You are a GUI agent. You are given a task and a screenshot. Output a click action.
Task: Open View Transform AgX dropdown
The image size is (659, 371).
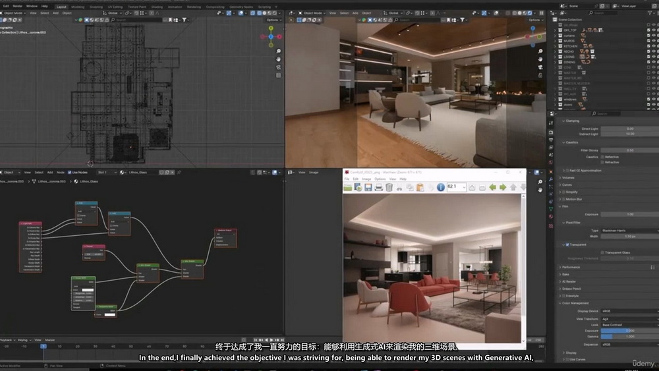point(629,319)
